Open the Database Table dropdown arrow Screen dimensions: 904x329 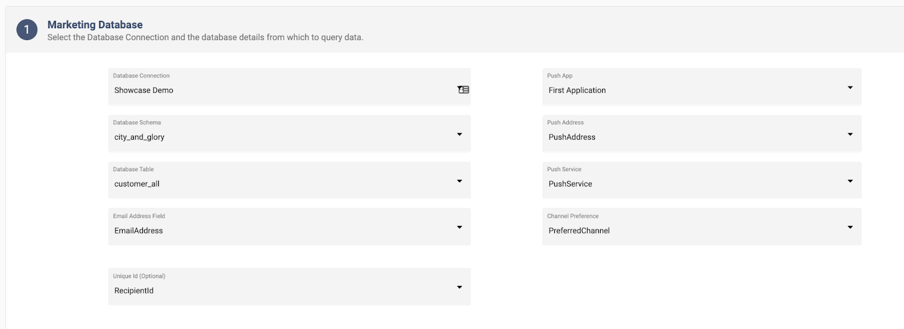(x=459, y=181)
